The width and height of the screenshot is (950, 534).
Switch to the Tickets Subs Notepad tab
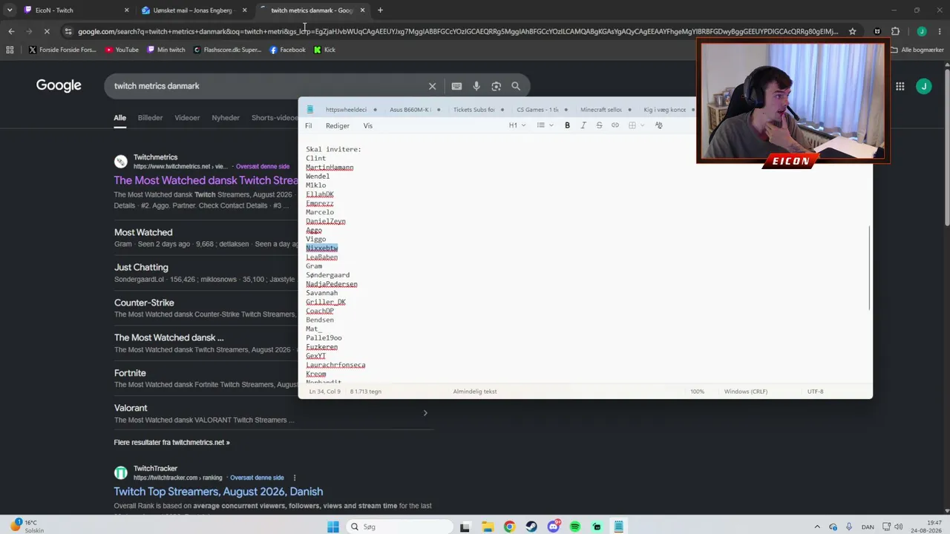[474, 110]
